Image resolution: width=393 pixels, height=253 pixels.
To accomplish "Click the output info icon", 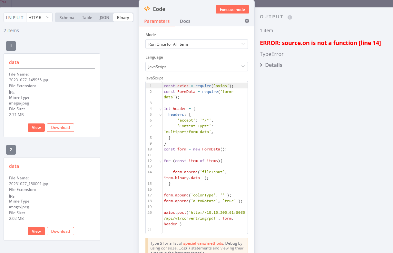I will click(x=290, y=17).
